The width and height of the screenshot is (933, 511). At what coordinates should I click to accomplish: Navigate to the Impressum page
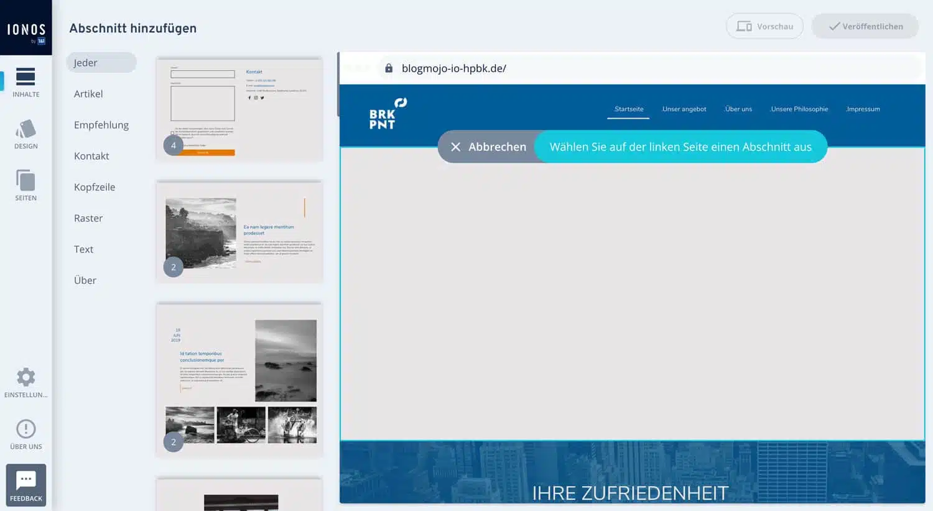pos(863,109)
